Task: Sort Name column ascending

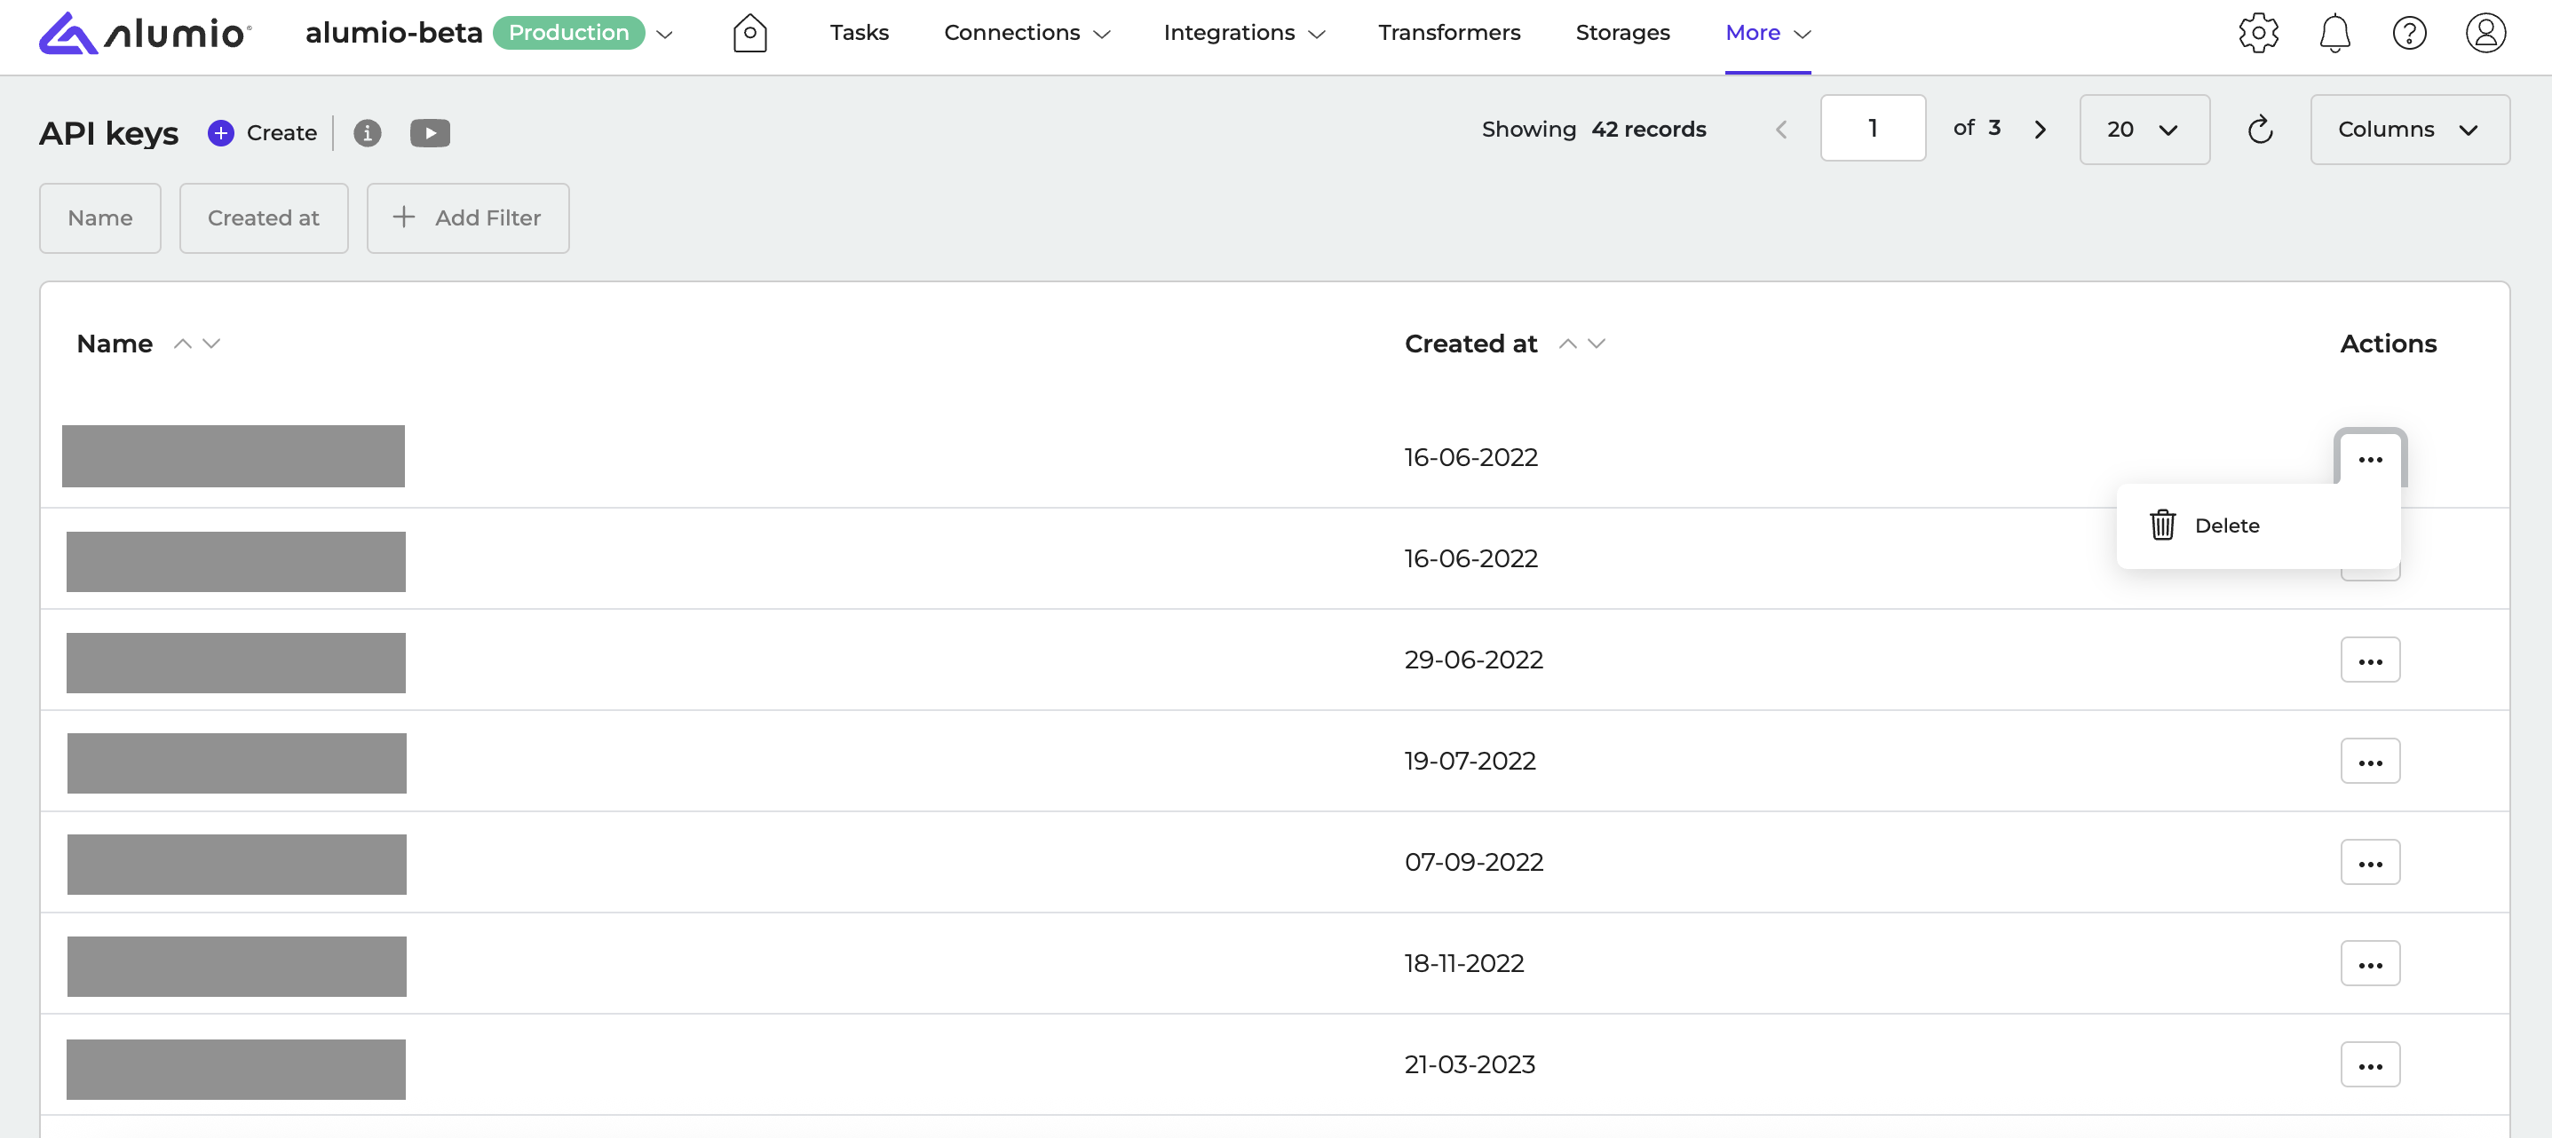Action: tap(182, 343)
